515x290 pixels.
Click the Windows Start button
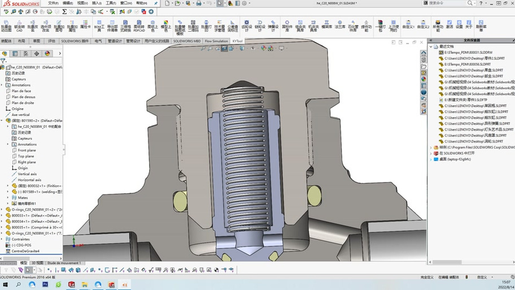pyautogui.click(x=5, y=285)
